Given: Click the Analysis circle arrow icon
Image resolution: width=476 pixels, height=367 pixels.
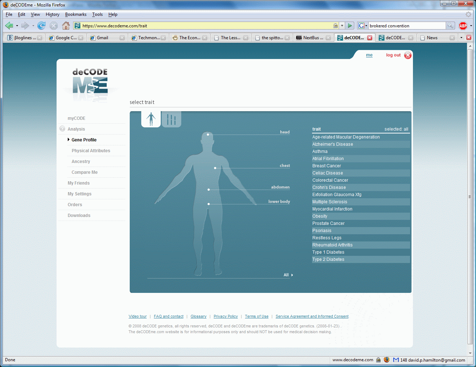Looking at the screenshot, I should [62, 129].
